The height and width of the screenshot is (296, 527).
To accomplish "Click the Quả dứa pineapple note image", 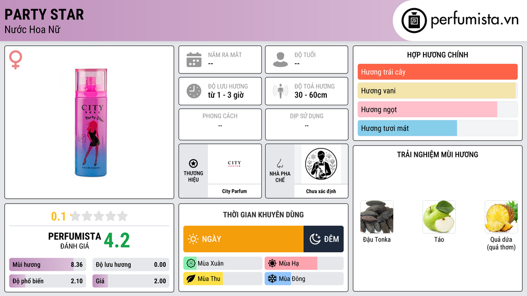I will point(501,217).
